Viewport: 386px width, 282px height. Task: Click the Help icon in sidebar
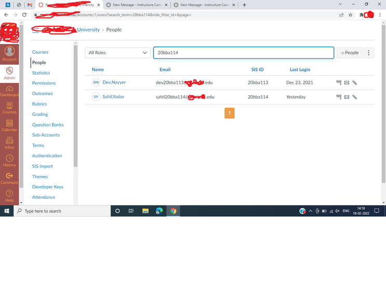(x=9, y=195)
